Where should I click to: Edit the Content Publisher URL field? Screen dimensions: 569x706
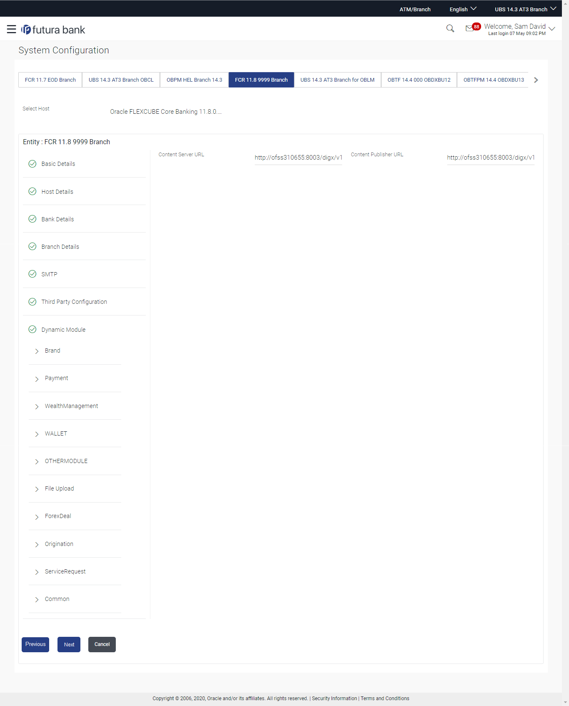491,158
